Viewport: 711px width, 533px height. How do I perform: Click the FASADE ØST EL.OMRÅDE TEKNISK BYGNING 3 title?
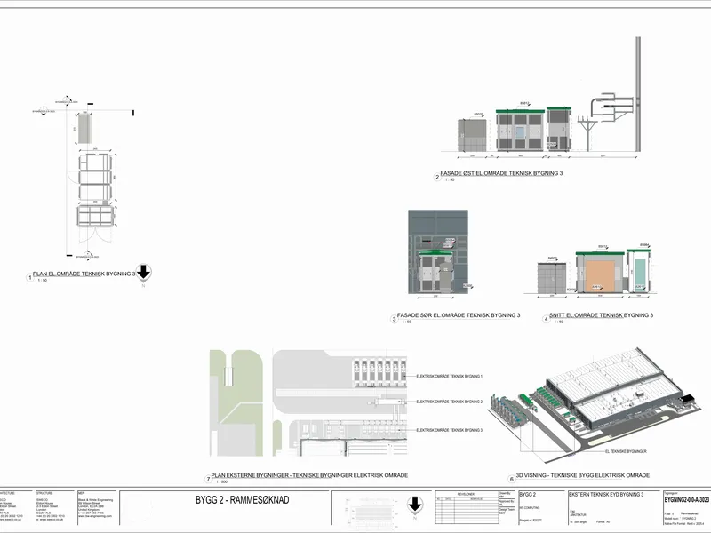501,173
